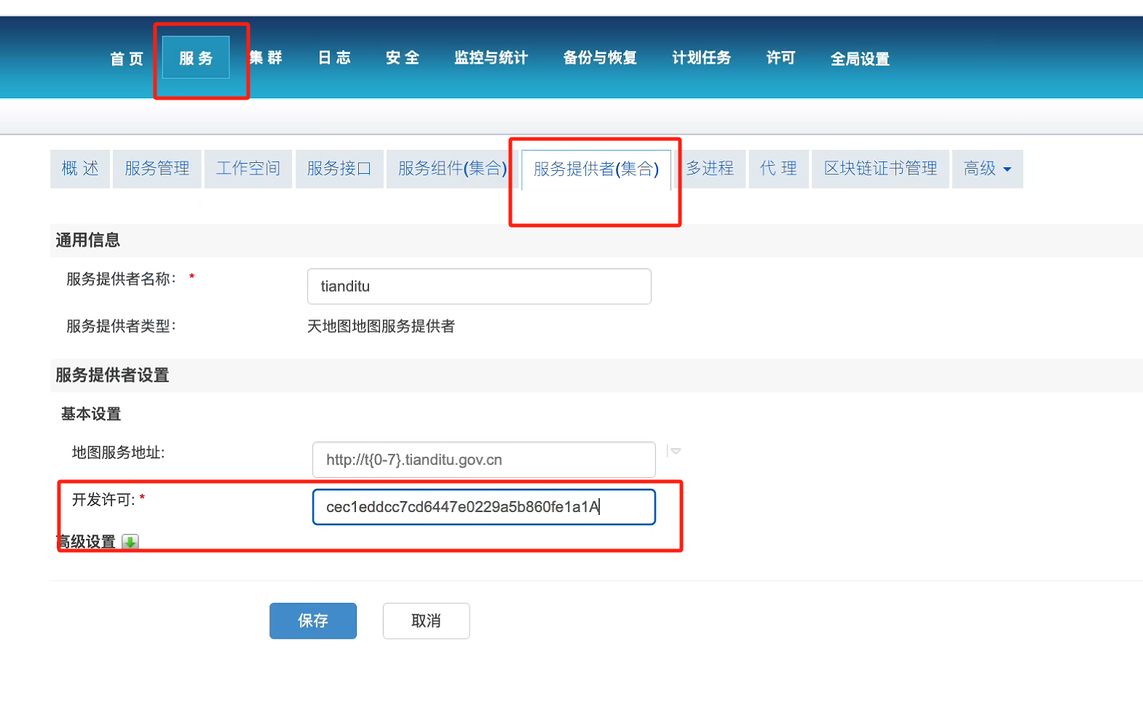Open 监控与统计 navigation item

[x=491, y=57]
